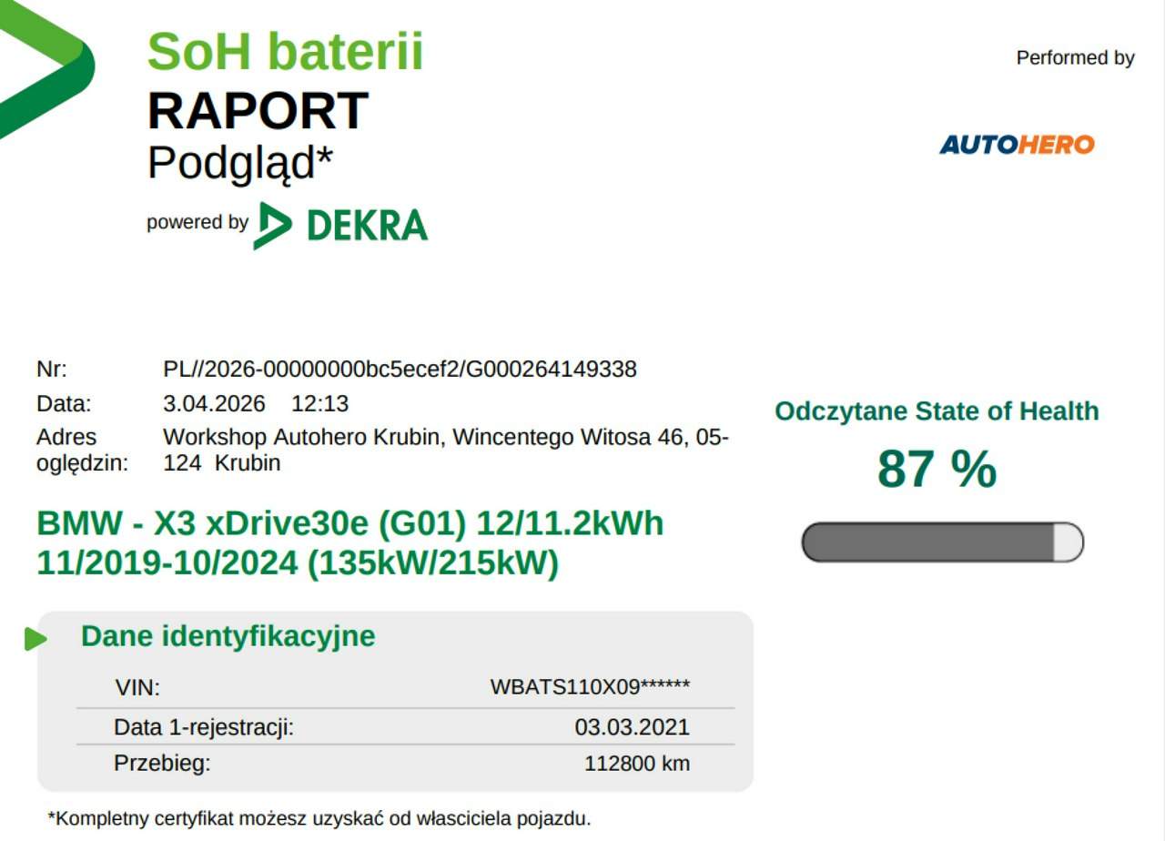
Task: Select the report number starting with PL//2026
Action: pyautogui.click(x=400, y=370)
